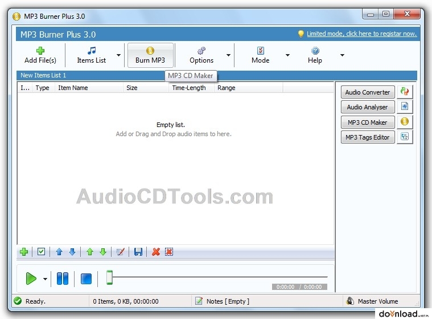
Task: Click the Burn MP3 button
Action: point(150,55)
